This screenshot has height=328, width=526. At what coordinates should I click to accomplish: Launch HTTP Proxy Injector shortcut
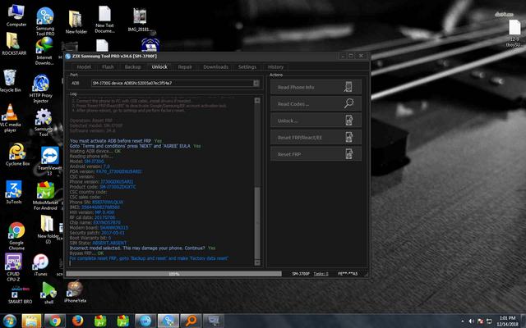coord(41,89)
